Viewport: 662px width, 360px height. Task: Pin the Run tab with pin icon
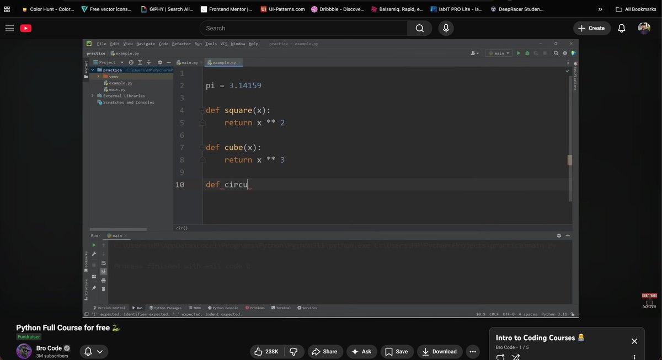(94, 288)
